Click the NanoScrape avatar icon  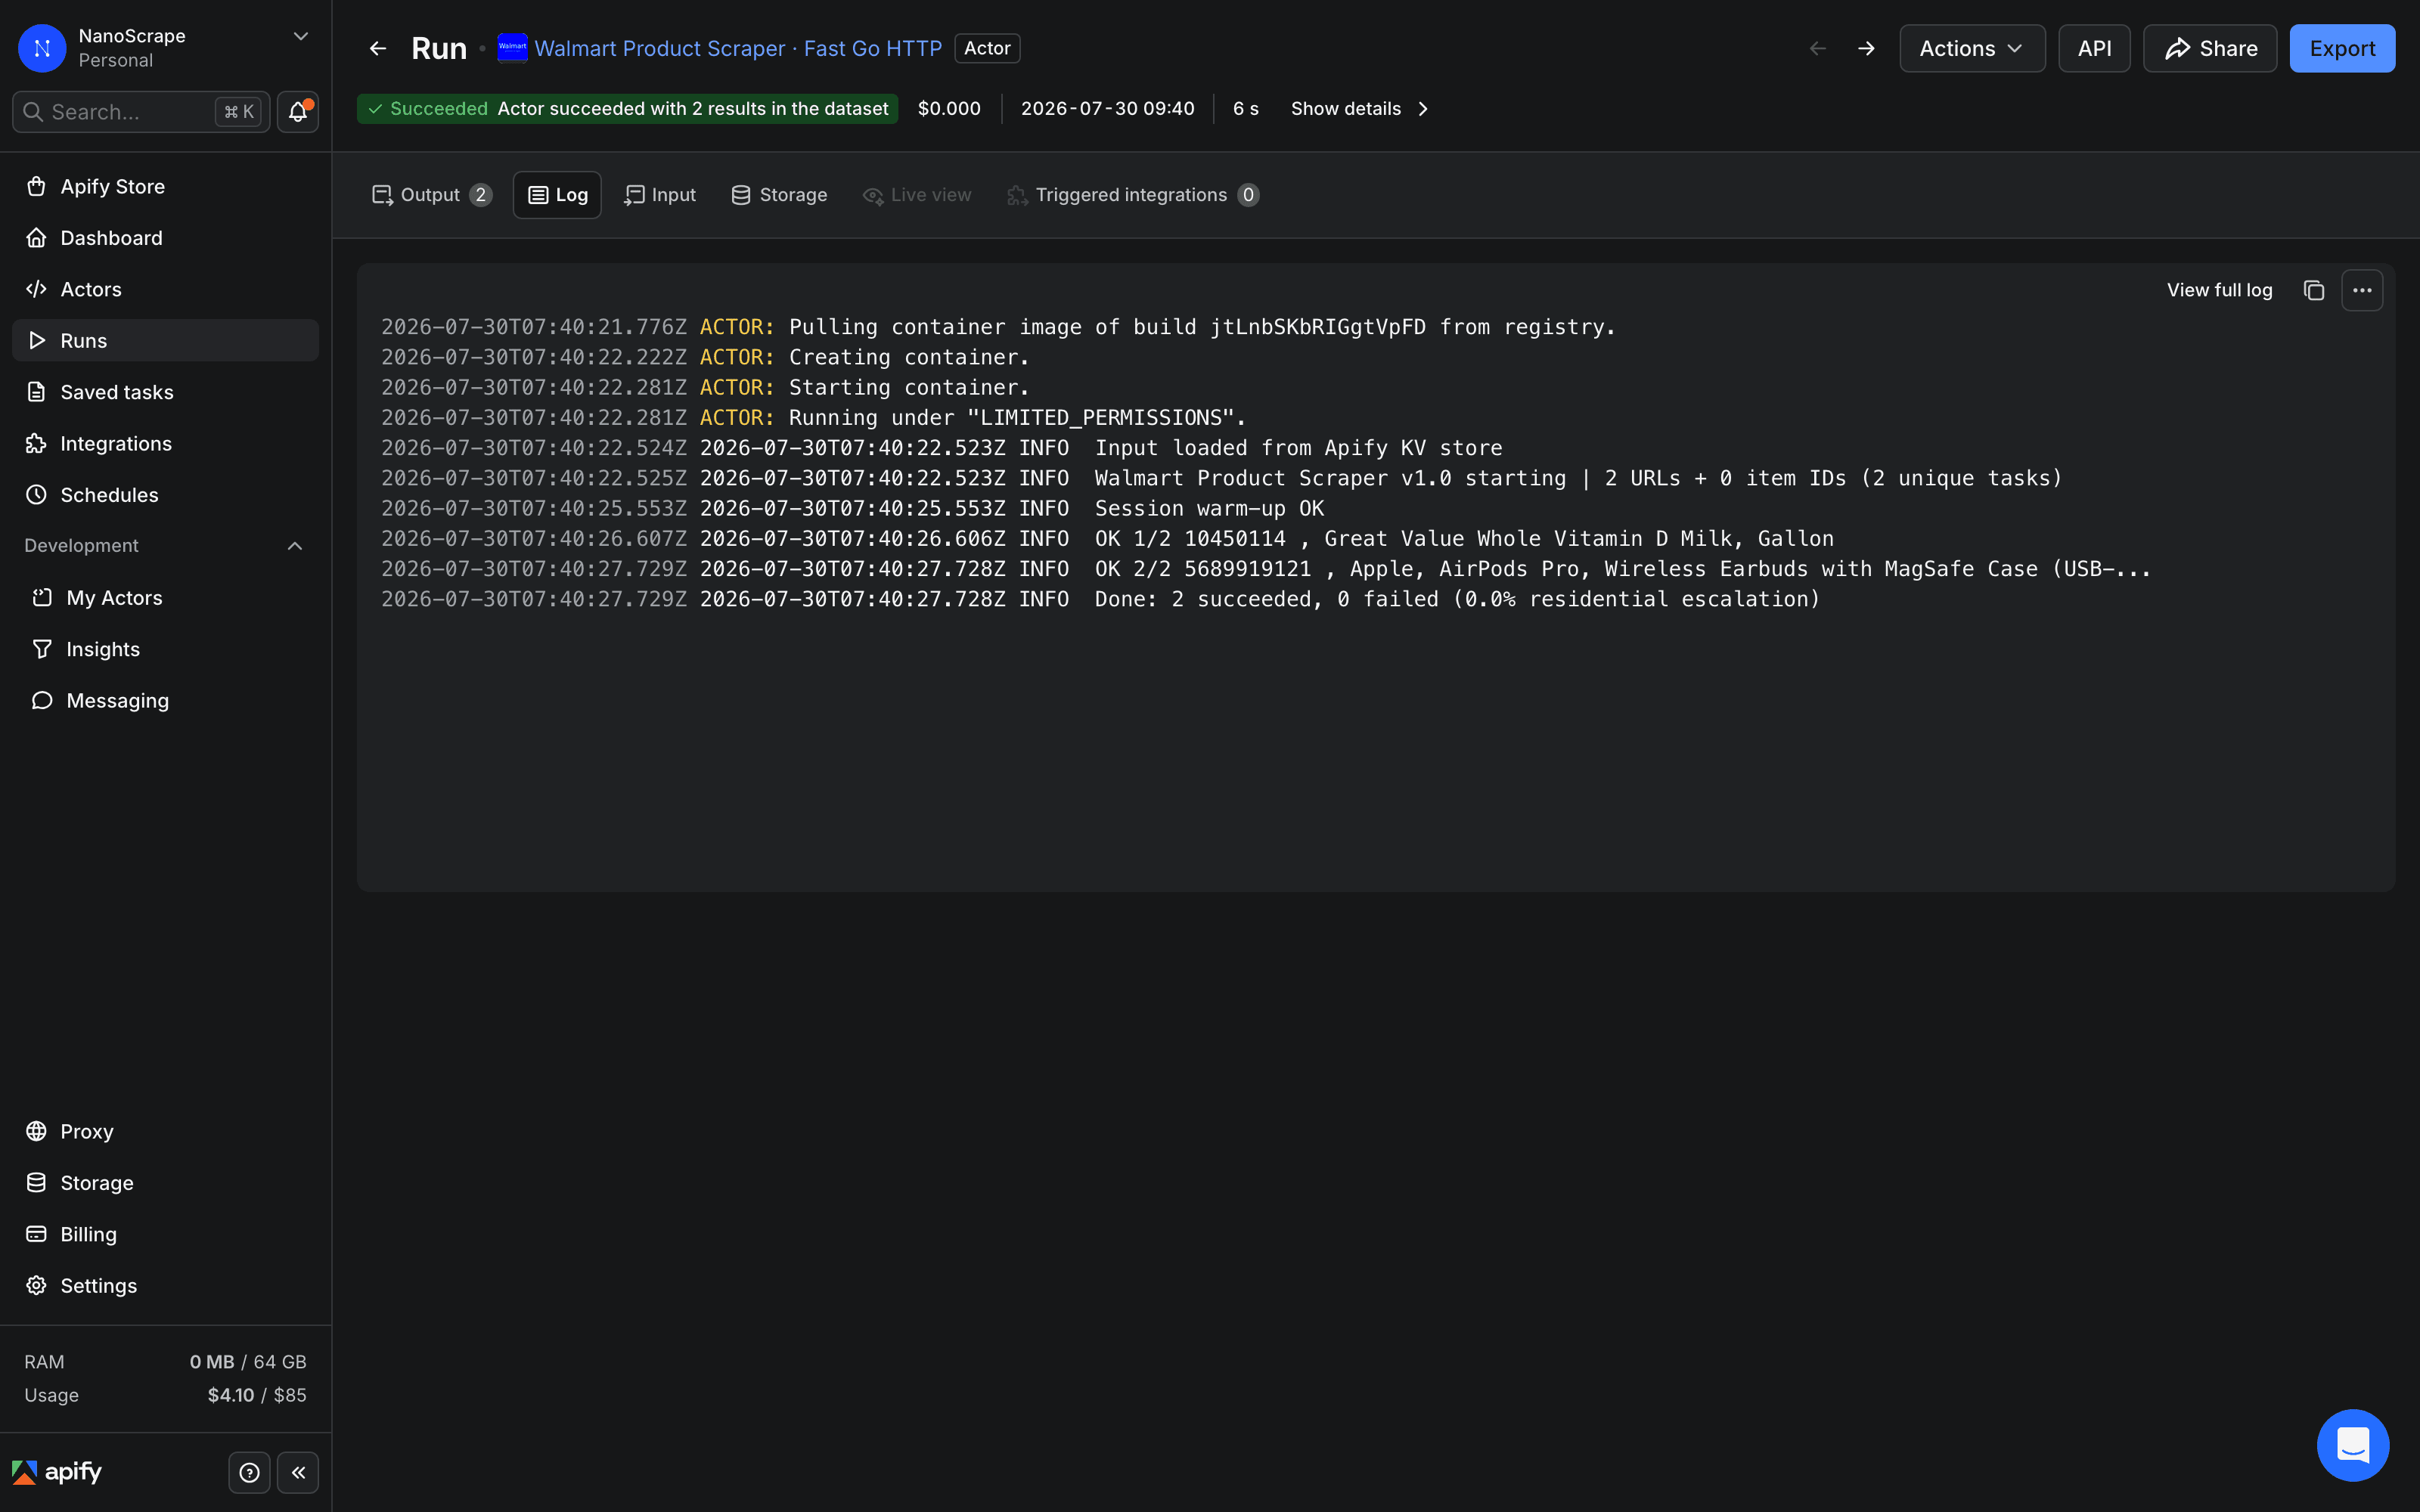[x=42, y=48]
